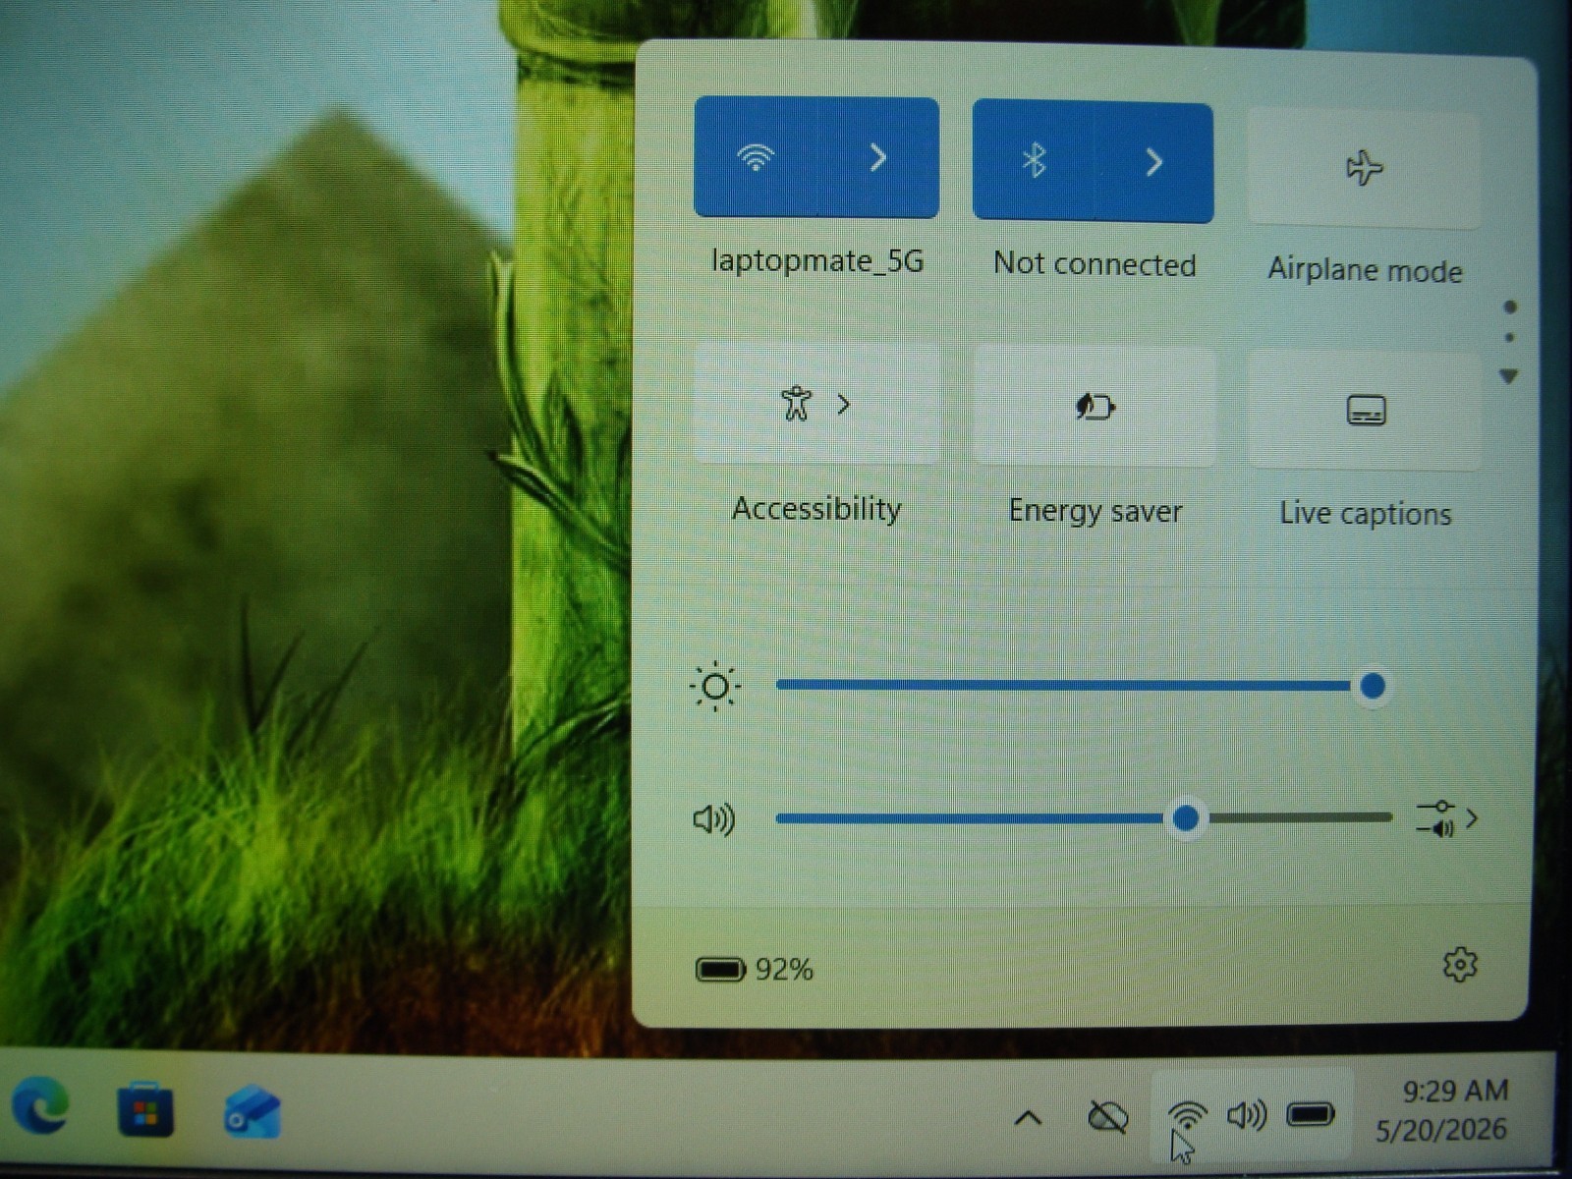Toggle the Wi-Fi button off
The width and height of the screenshot is (1572, 1179).
click(756, 157)
